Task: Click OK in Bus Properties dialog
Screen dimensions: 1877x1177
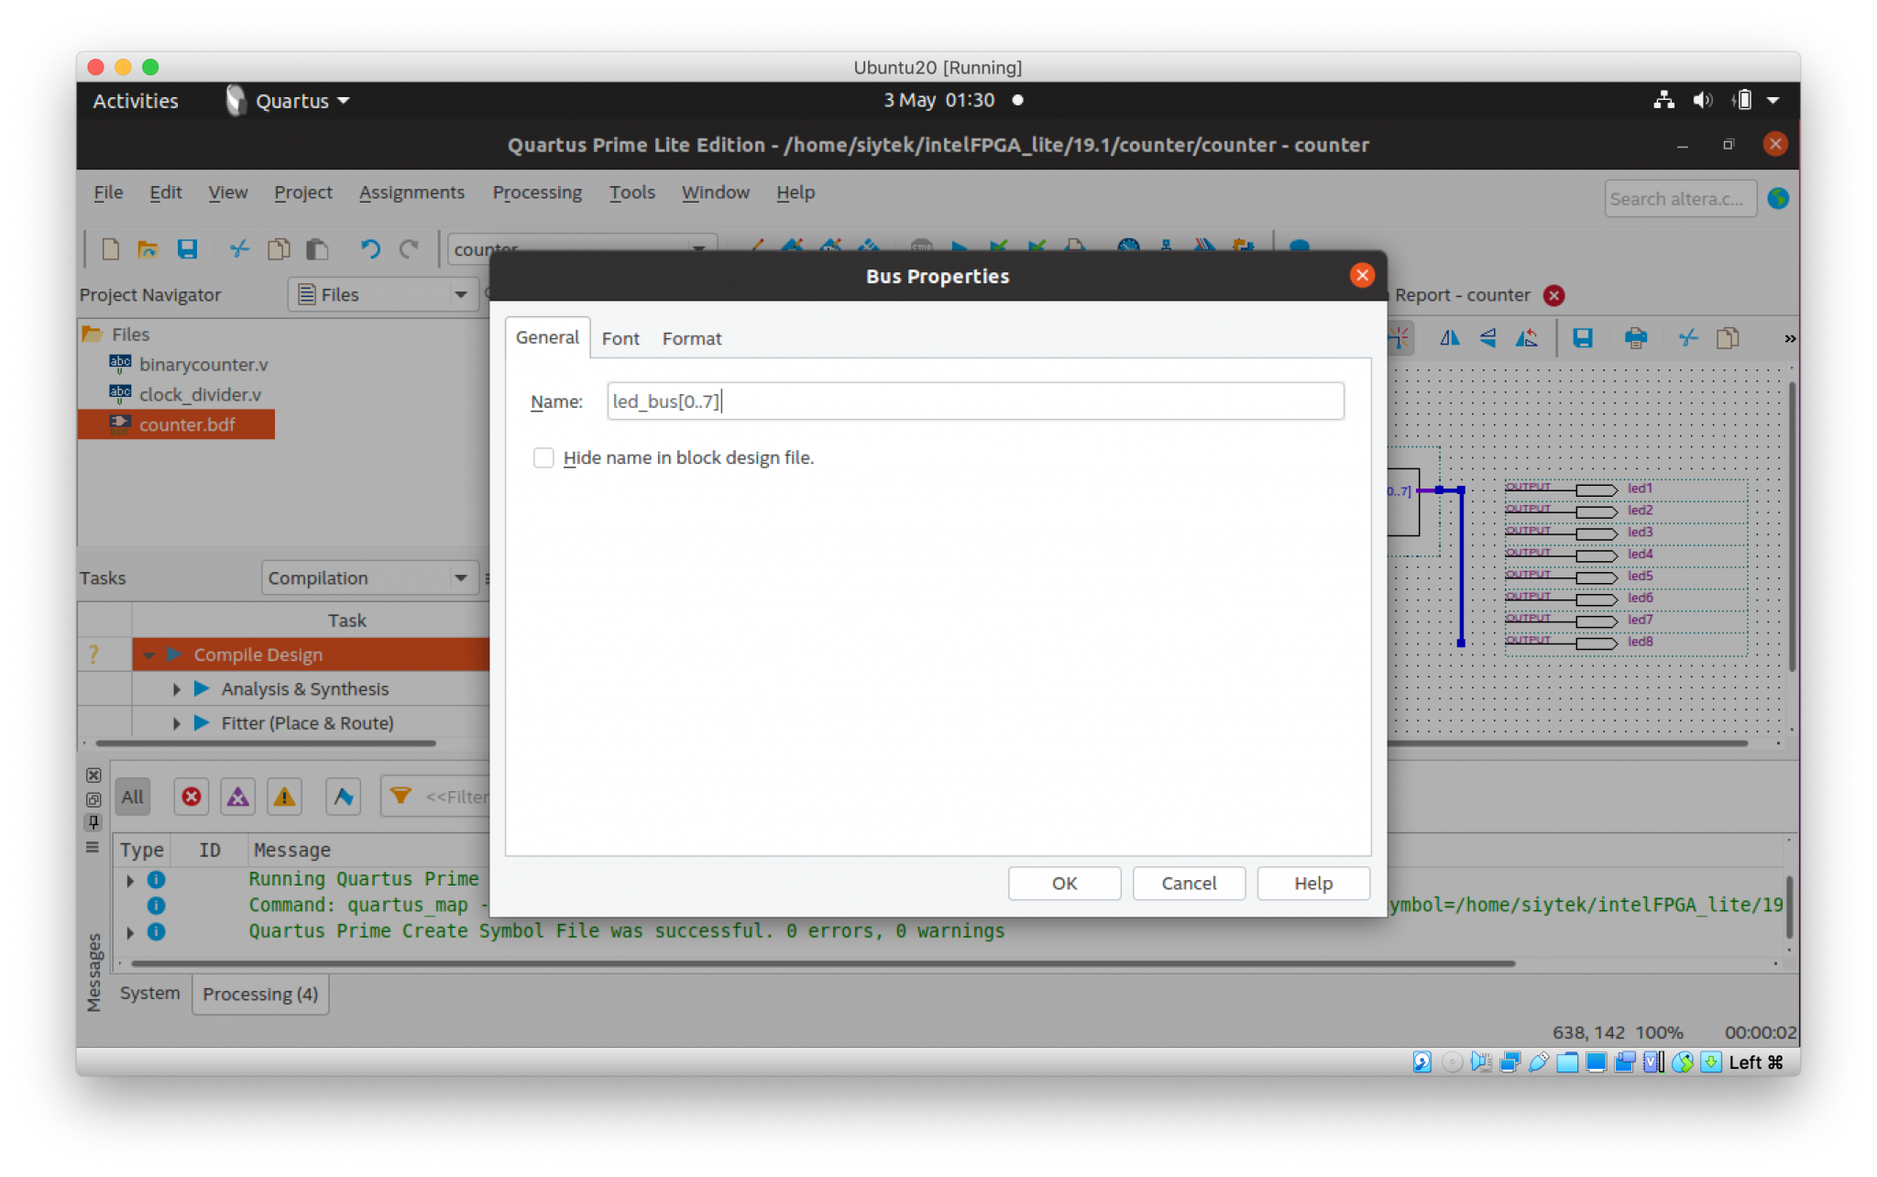Action: tap(1064, 883)
